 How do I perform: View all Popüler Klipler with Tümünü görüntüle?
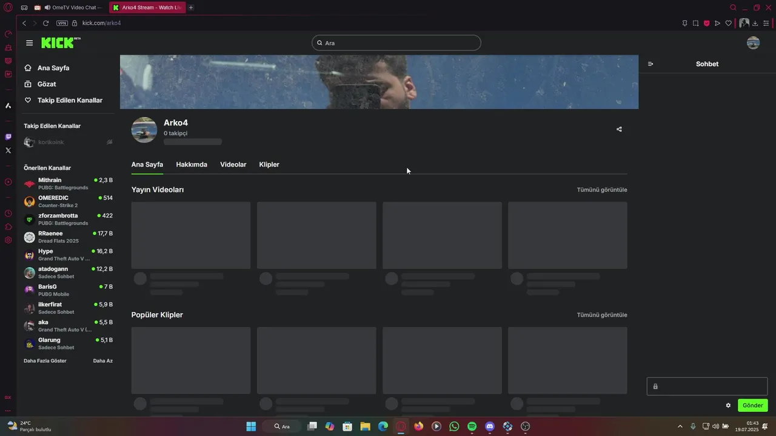pos(602,315)
